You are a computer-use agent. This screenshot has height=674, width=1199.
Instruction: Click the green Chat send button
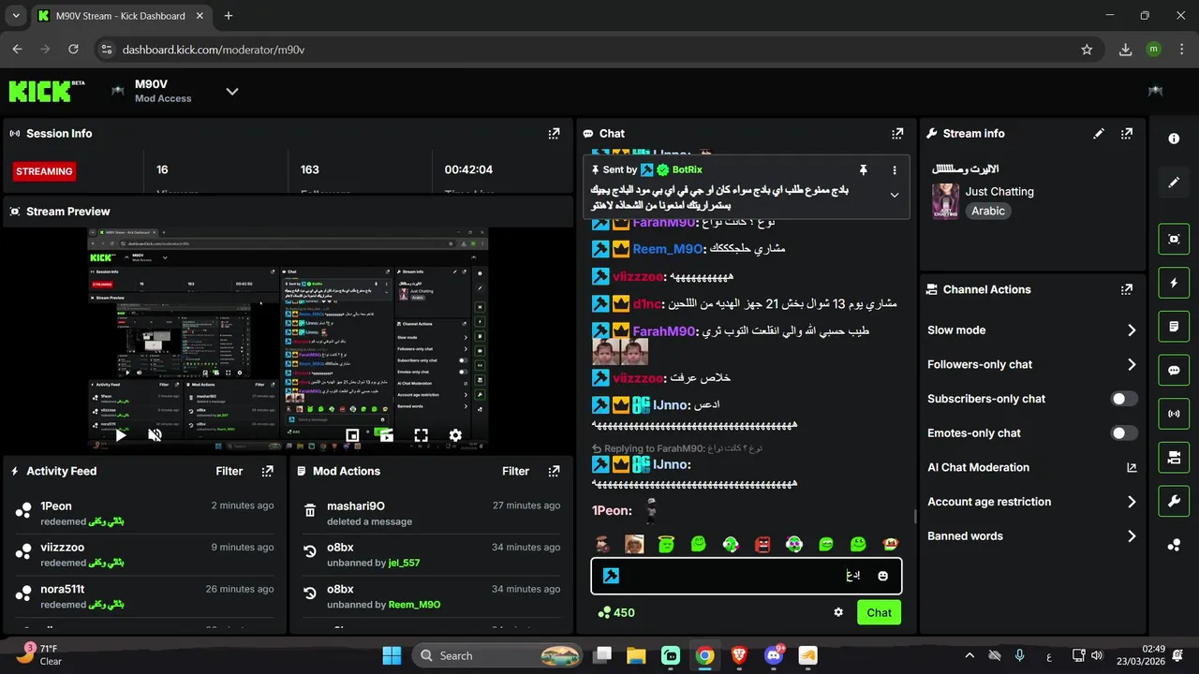click(879, 612)
